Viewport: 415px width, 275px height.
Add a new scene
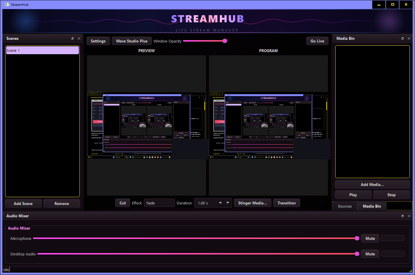point(23,204)
